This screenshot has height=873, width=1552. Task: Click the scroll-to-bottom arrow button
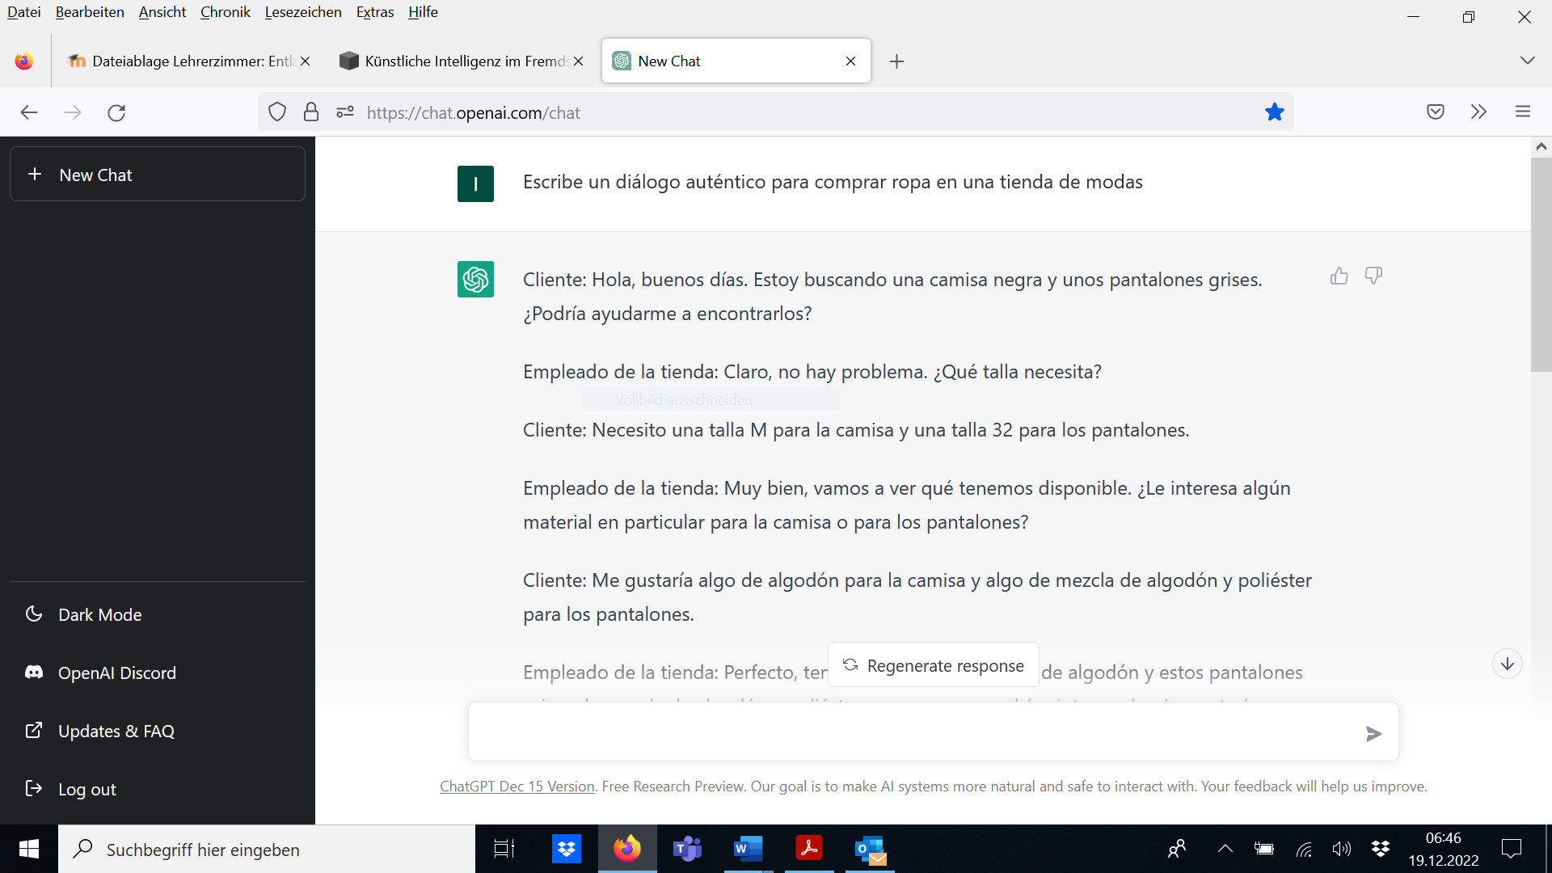[x=1507, y=664]
